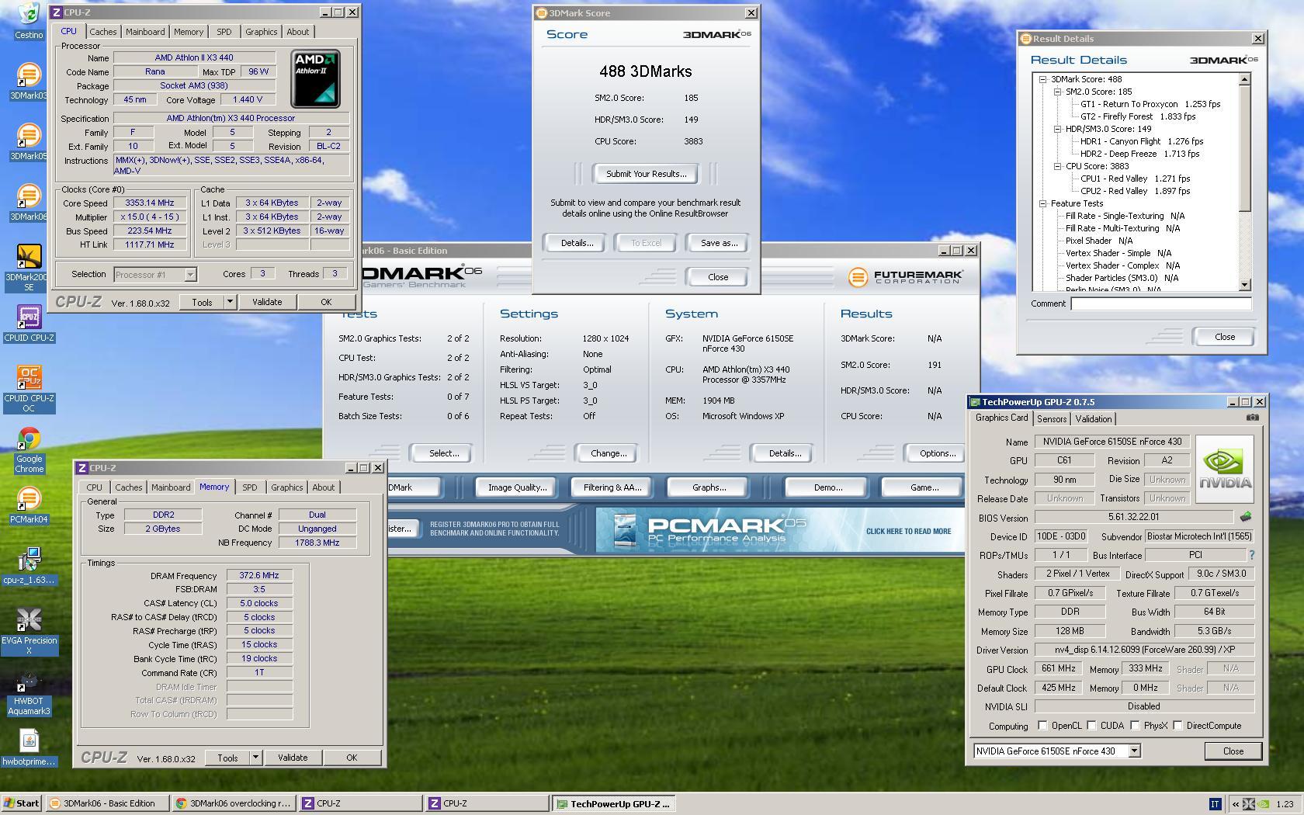
Task: Click the Details... button in Score window
Action: point(577,243)
